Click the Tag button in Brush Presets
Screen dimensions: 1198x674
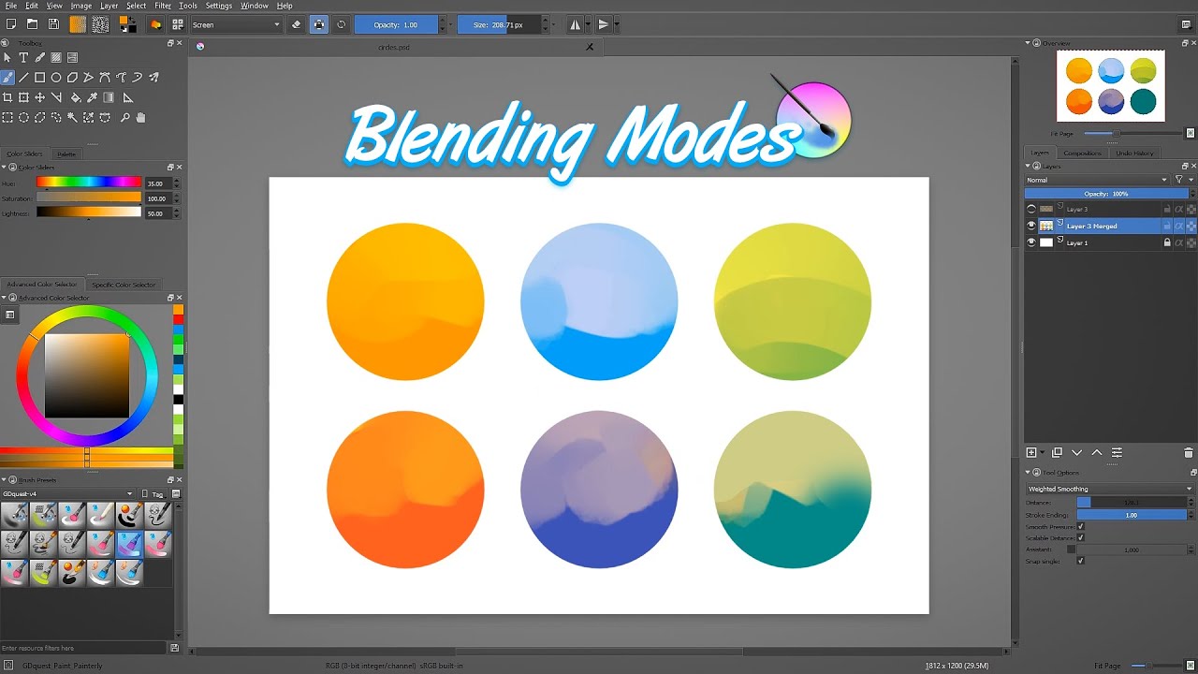[x=154, y=493]
